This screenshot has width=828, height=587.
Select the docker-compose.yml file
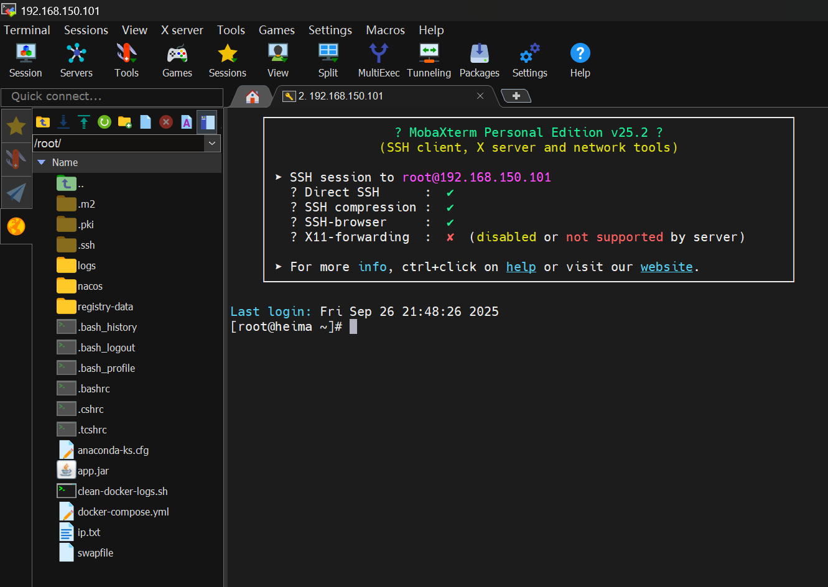click(113, 512)
